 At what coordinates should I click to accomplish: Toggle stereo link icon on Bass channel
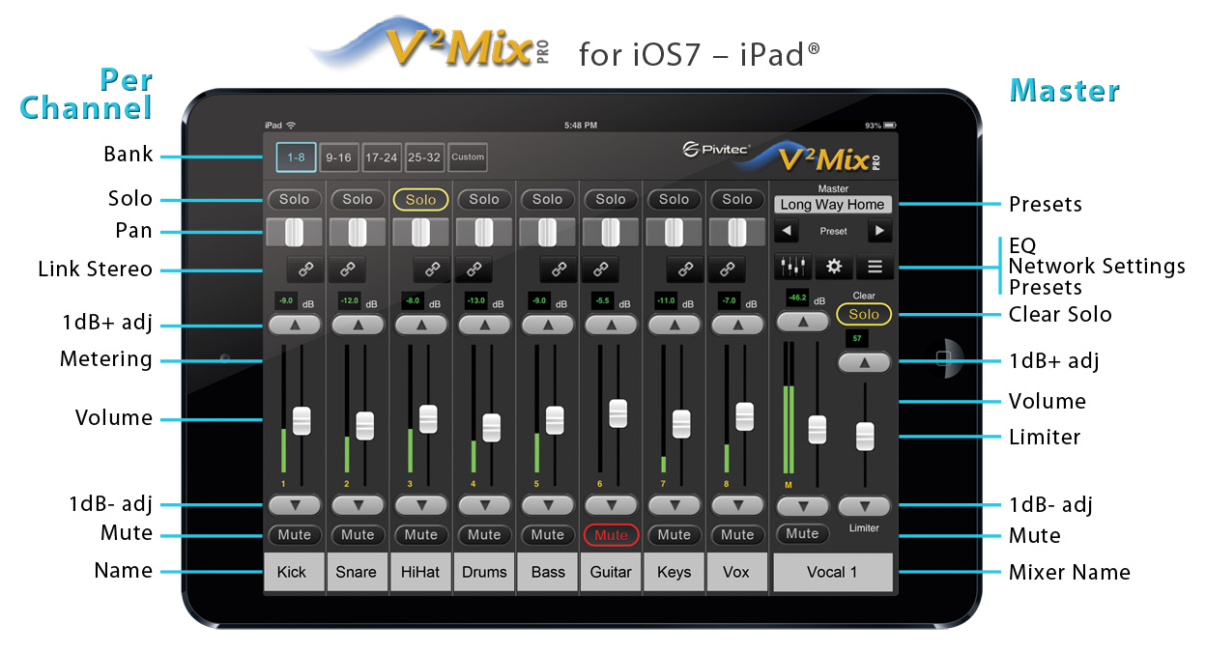point(558,269)
